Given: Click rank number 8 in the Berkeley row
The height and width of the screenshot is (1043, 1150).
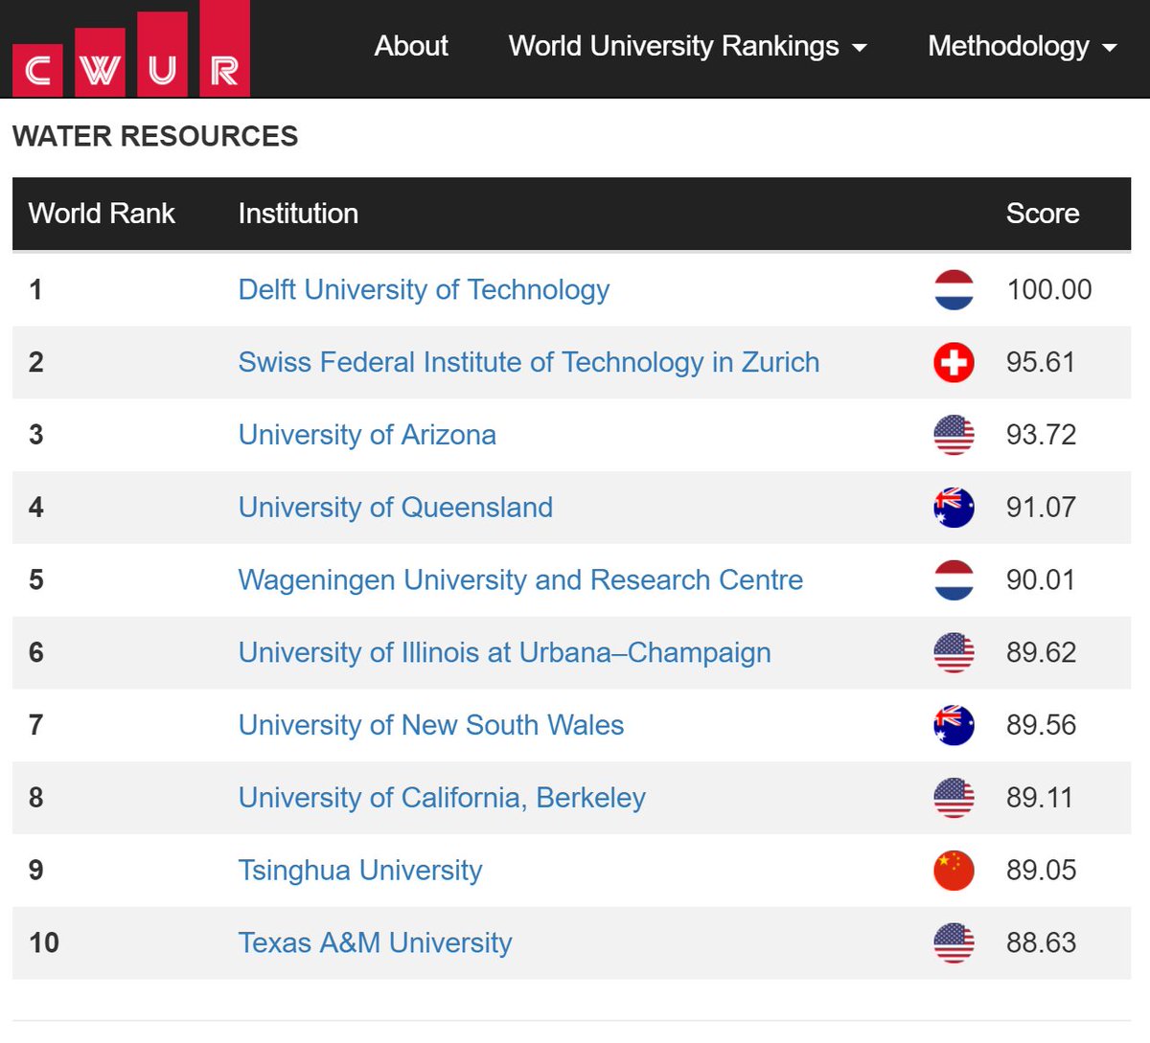Looking at the screenshot, I should [x=36, y=798].
